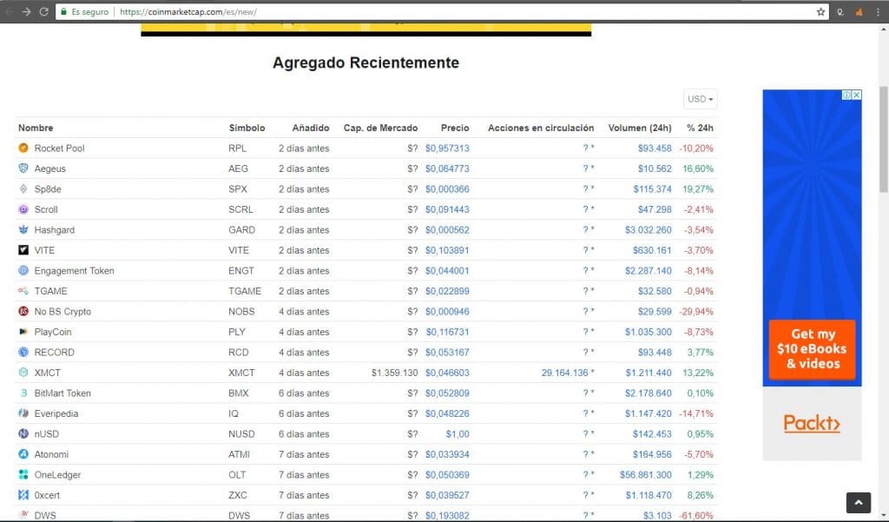
Task: Click the TGAME symbol cell
Action: coord(245,291)
